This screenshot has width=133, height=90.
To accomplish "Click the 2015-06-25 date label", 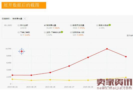I will click(x=31, y=87).
